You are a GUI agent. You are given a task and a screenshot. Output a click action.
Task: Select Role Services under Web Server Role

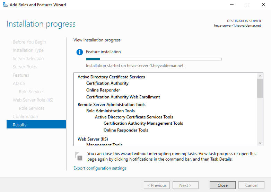point(32,108)
